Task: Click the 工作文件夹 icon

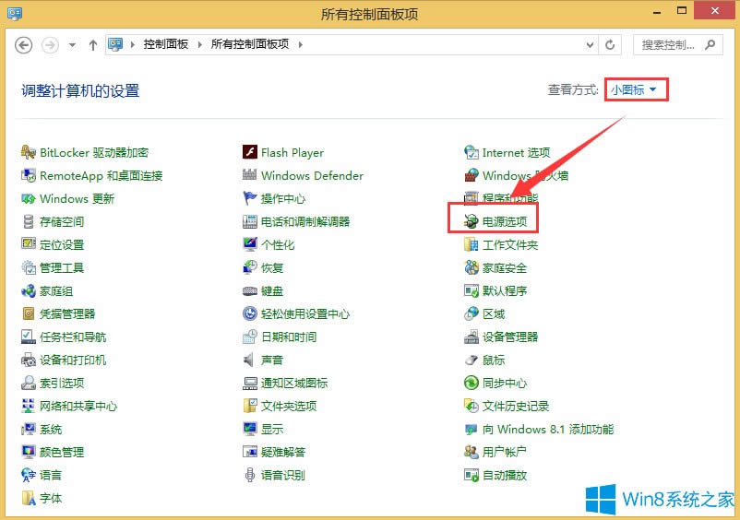Action: (471, 244)
